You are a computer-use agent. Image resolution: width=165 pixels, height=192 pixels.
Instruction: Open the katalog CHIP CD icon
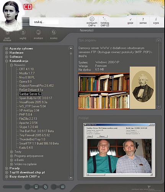tap(105, 19)
